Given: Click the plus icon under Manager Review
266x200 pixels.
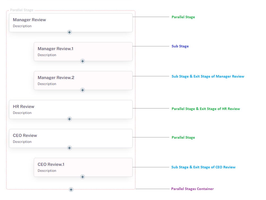Looking at the screenshot, I should 69,32.
